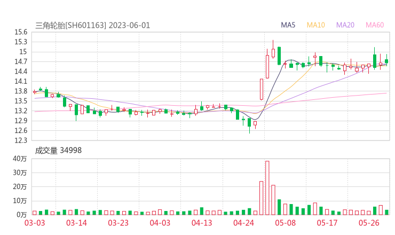Viewport: 395px width, 235px height.
Task: Click the 05-17 date label
Action: point(327,223)
